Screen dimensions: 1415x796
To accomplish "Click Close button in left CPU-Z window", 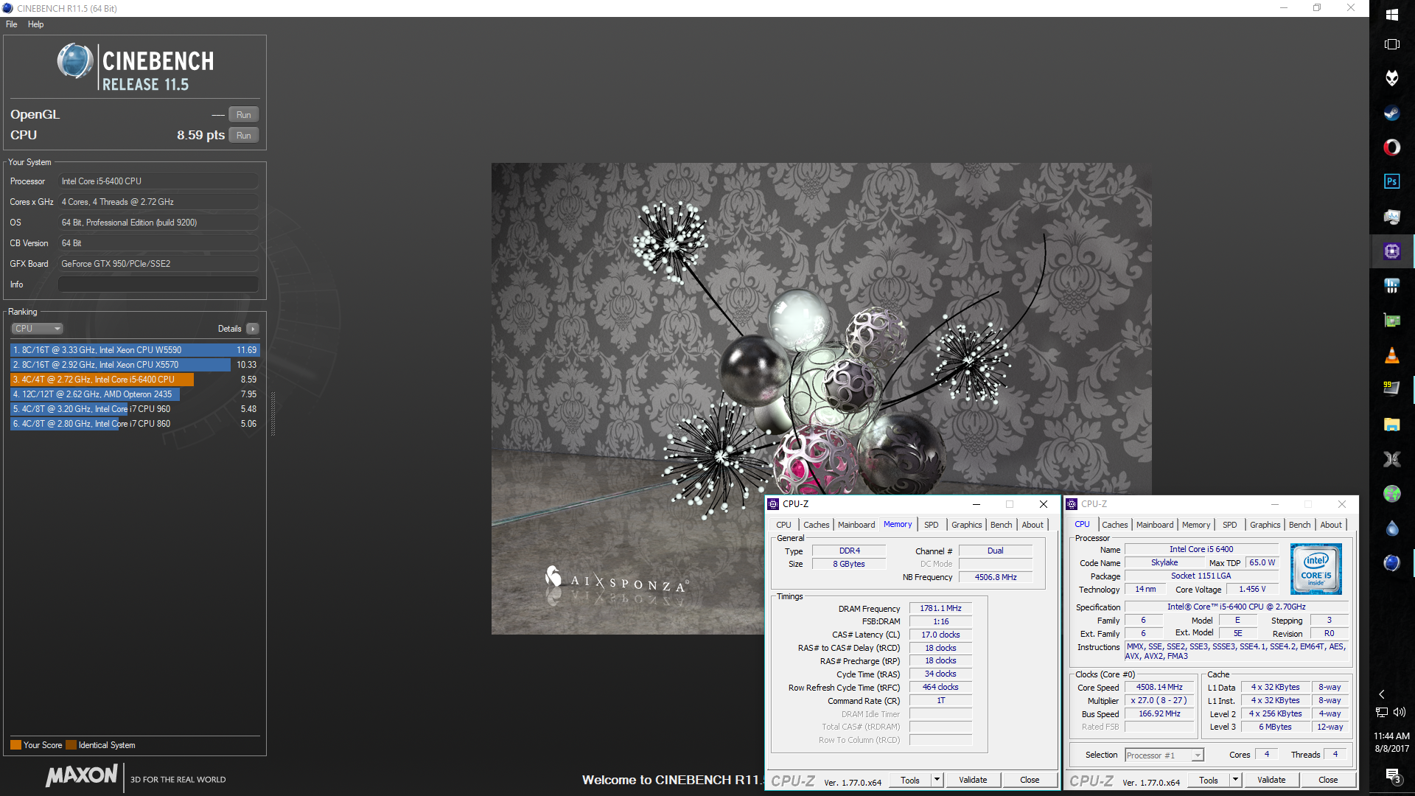I will (1030, 780).
